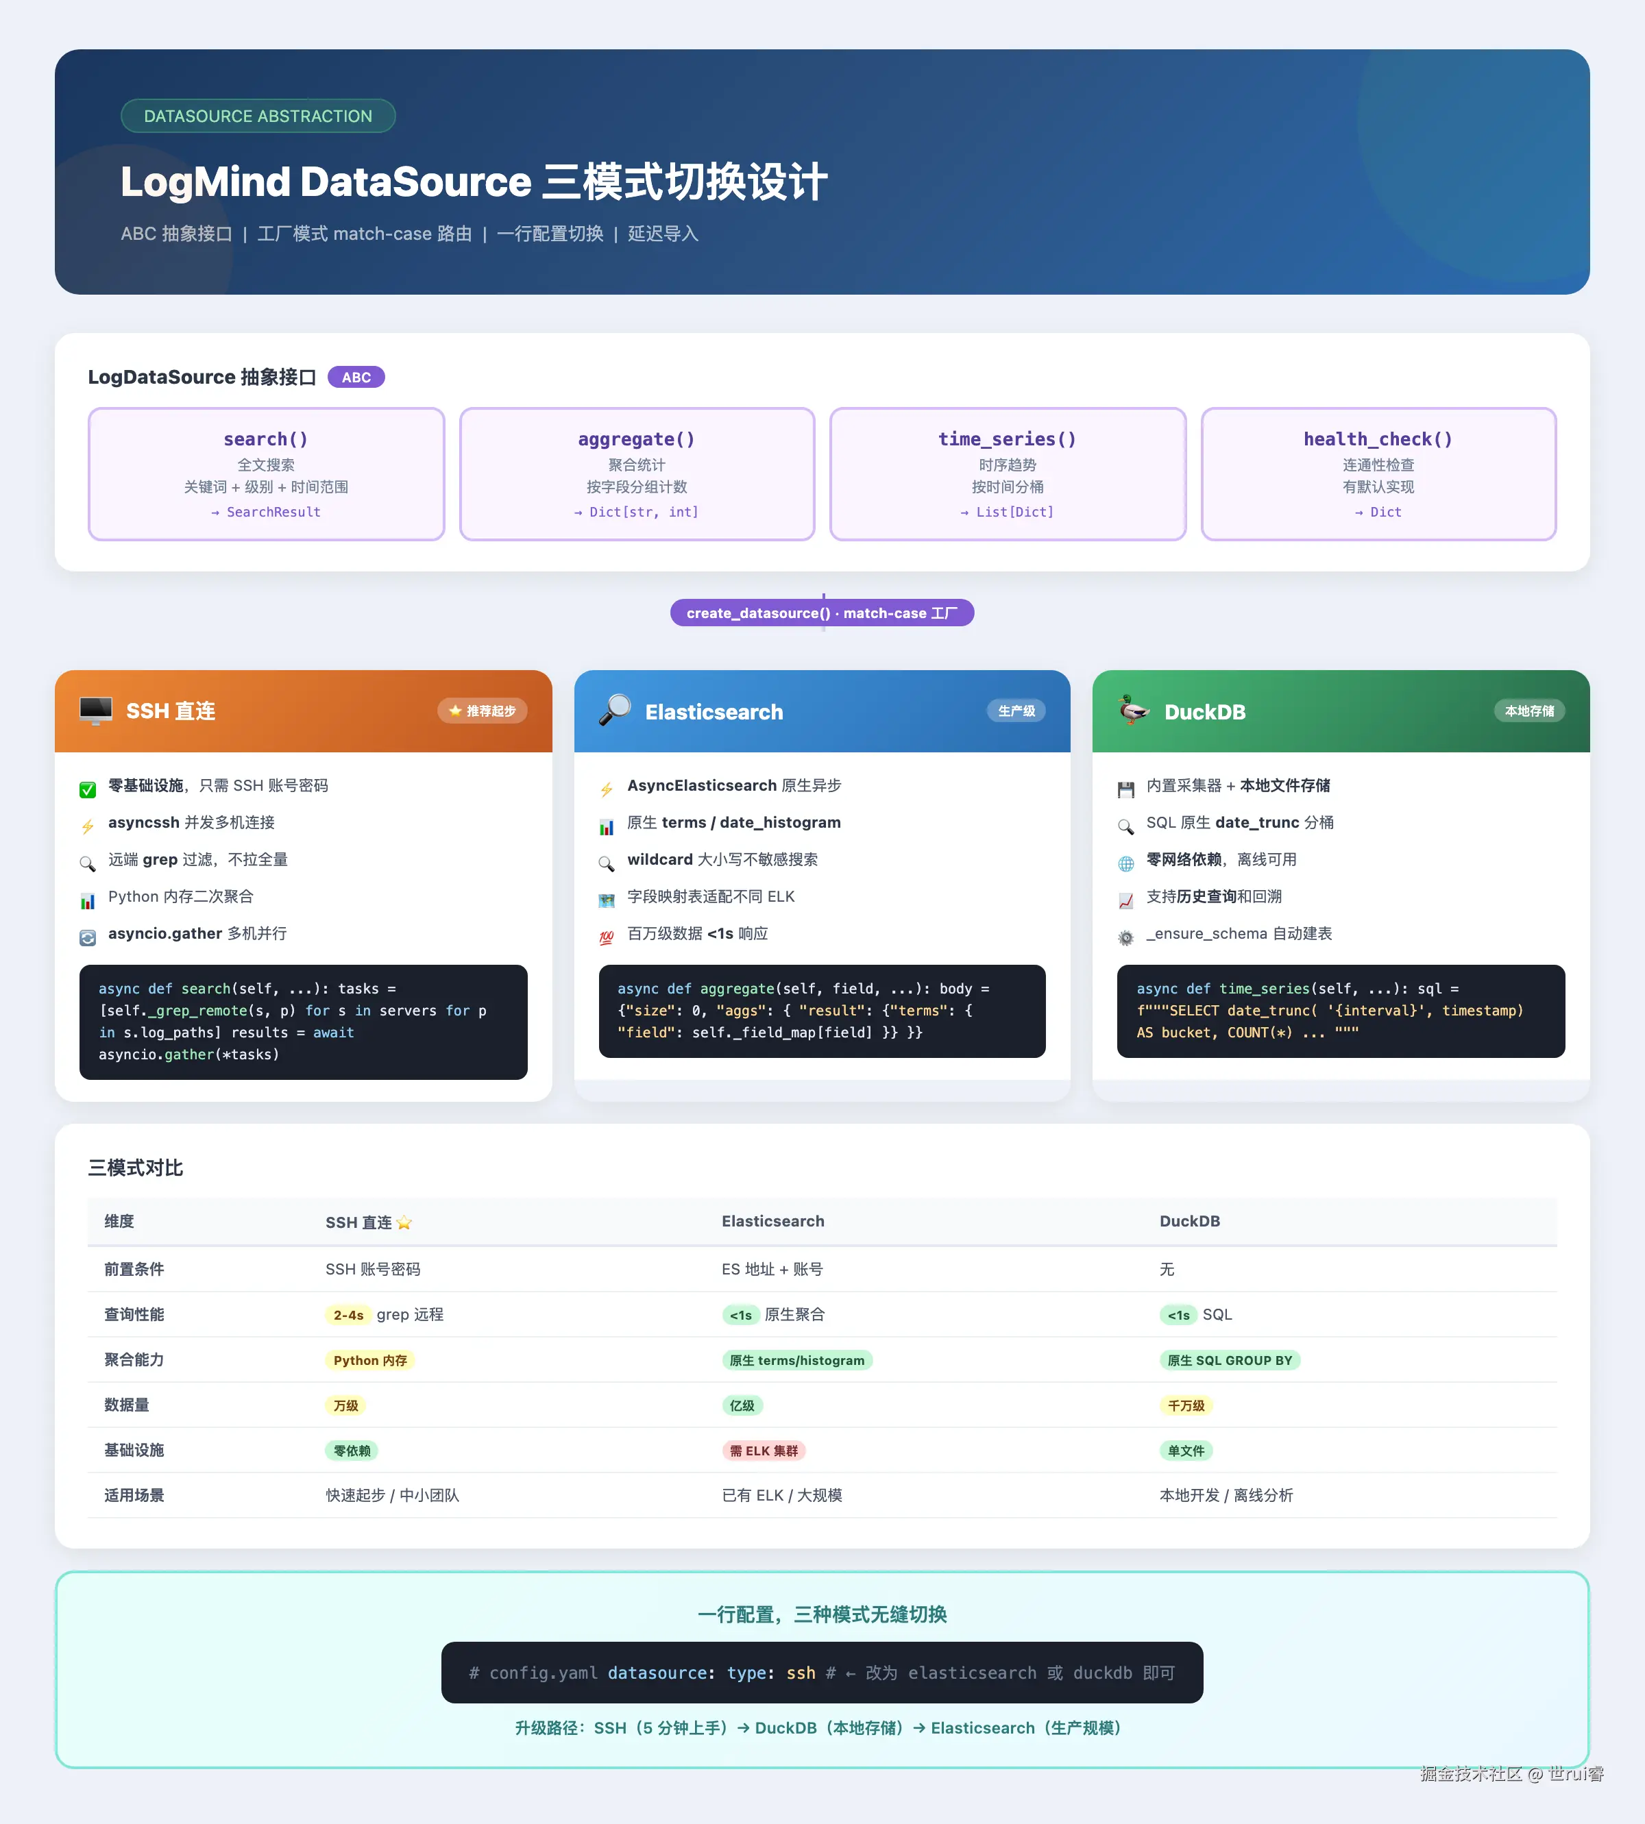Click the trend chart icon beside 支持历史查询

(x=1125, y=901)
